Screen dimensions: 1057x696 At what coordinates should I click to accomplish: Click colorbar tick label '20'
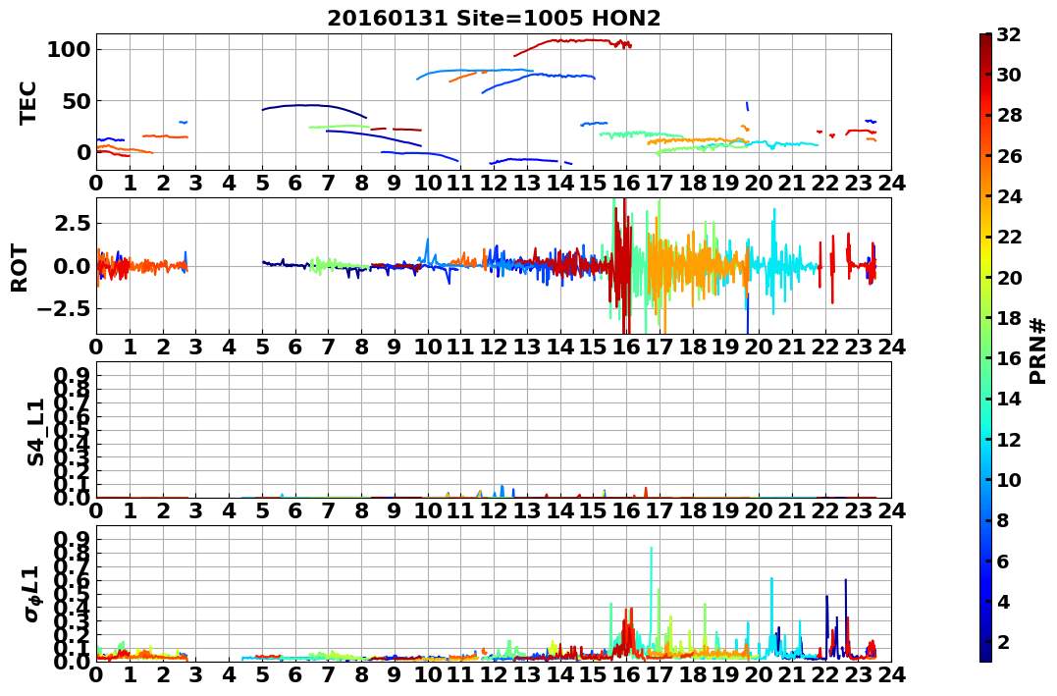pyautogui.click(x=1009, y=277)
